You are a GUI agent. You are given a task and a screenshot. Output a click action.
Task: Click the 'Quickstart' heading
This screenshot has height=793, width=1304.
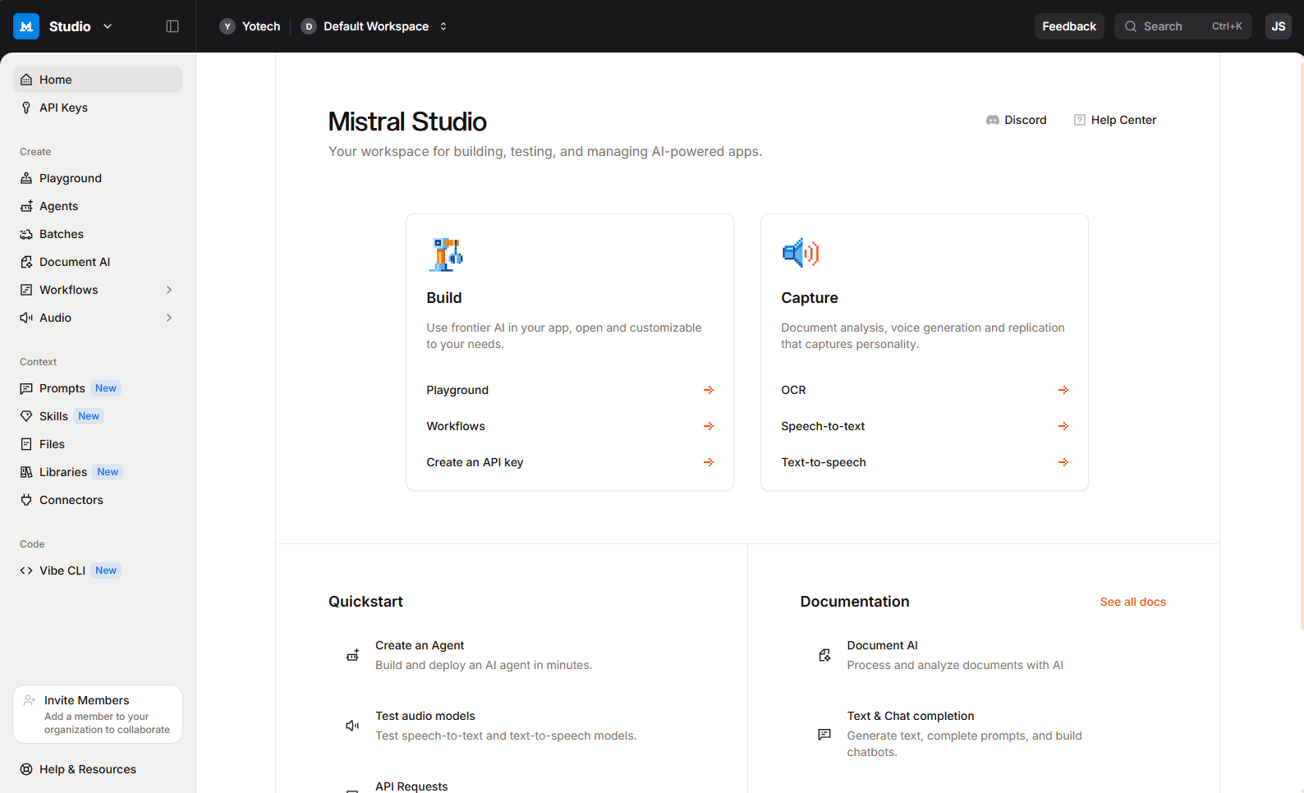tap(365, 602)
